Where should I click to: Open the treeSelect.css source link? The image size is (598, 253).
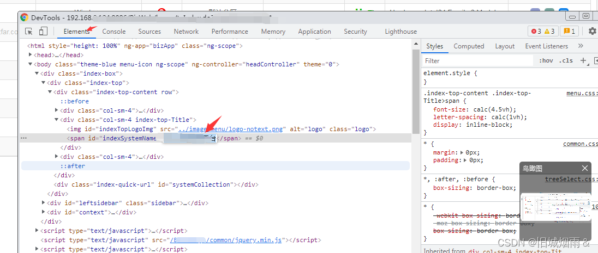tap(571, 179)
